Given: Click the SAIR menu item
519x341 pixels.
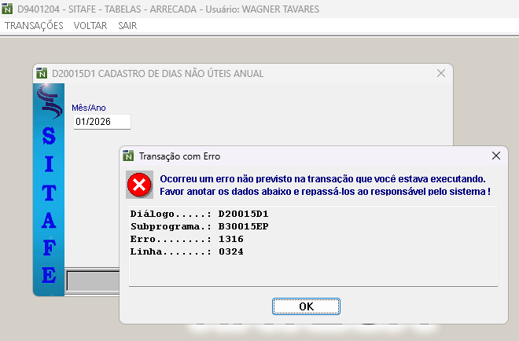Looking at the screenshot, I should click(127, 25).
